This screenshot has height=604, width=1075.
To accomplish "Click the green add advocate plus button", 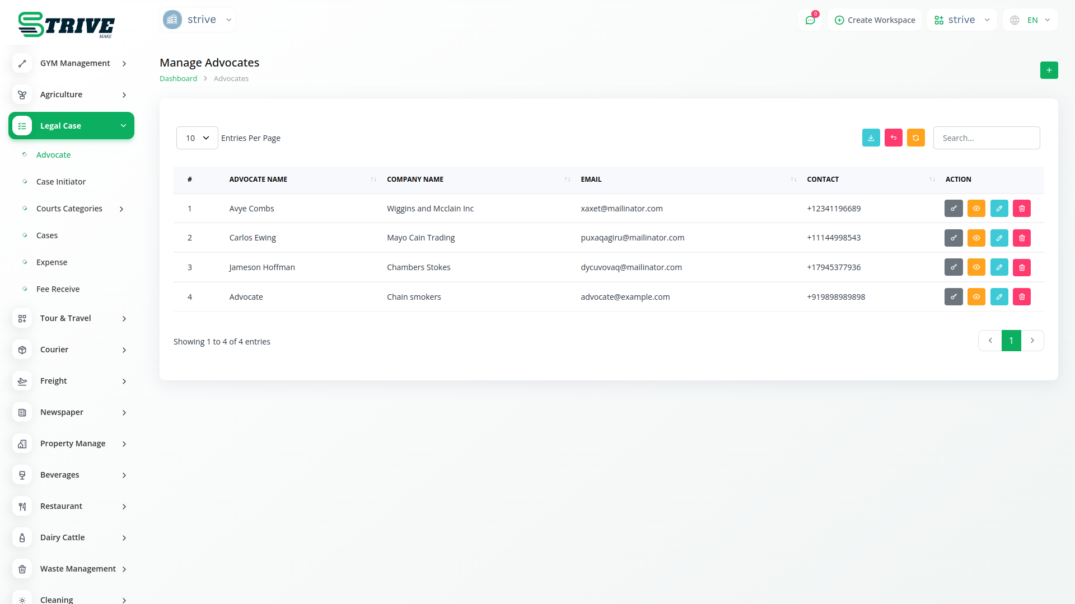I will [1049, 70].
